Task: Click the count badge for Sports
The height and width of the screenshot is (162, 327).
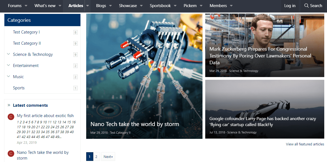Action: tap(75, 88)
